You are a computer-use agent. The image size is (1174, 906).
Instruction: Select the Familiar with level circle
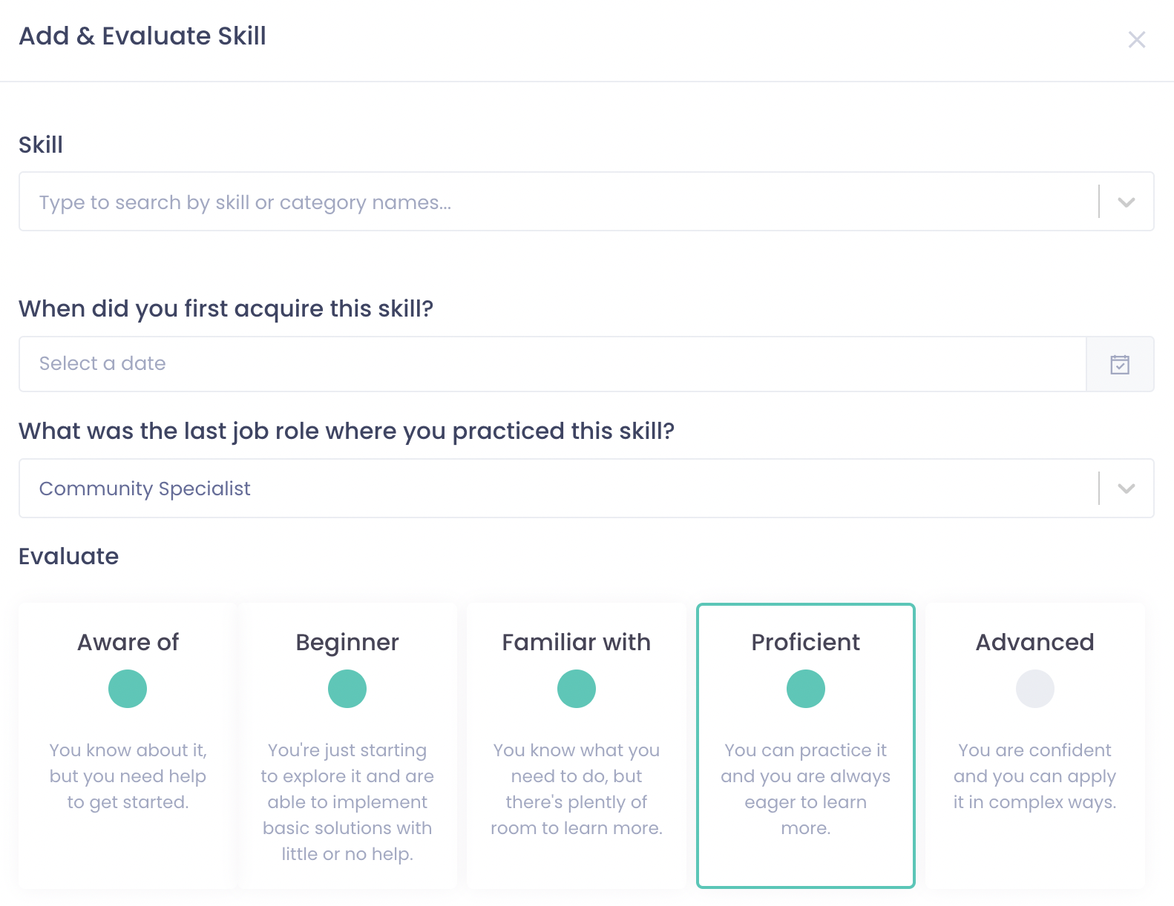(x=577, y=688)
